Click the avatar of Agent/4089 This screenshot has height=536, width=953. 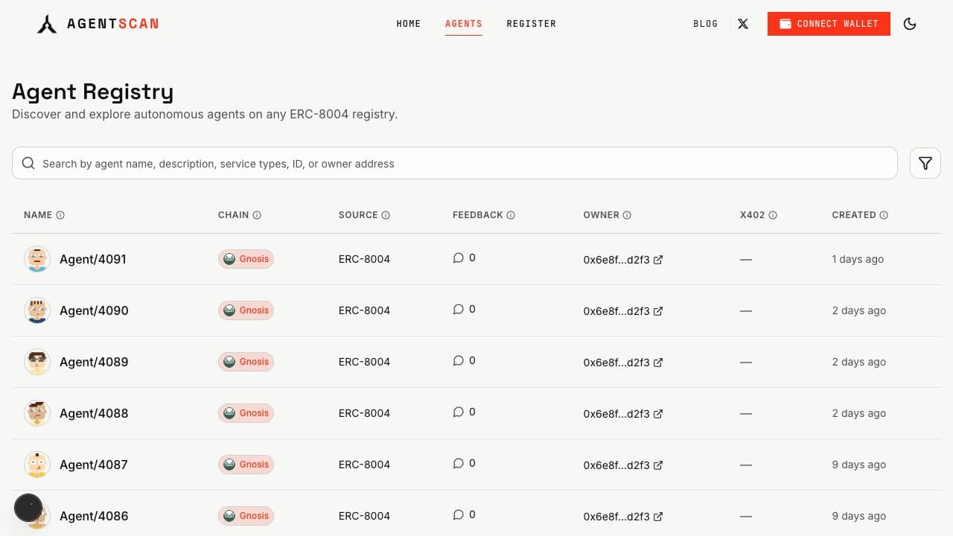[37, 362]
